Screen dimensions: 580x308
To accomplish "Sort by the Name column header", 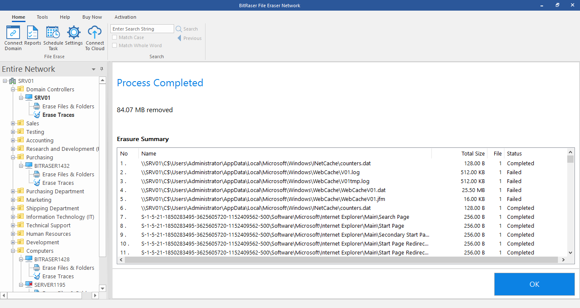I will coord(285,153).
